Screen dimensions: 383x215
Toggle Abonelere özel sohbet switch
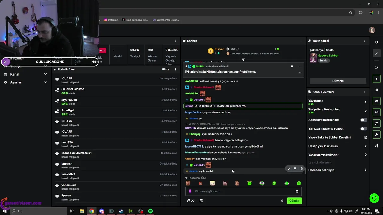tap(364, 120)
